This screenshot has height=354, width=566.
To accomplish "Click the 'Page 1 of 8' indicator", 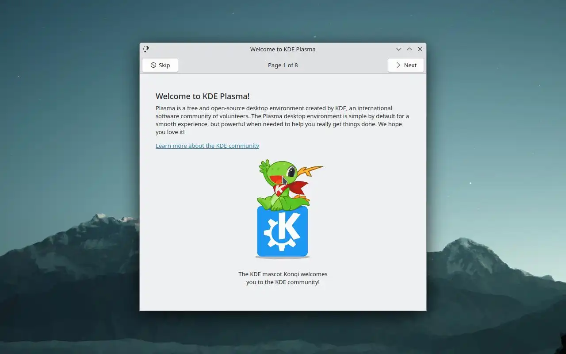I will coord(283,65).
